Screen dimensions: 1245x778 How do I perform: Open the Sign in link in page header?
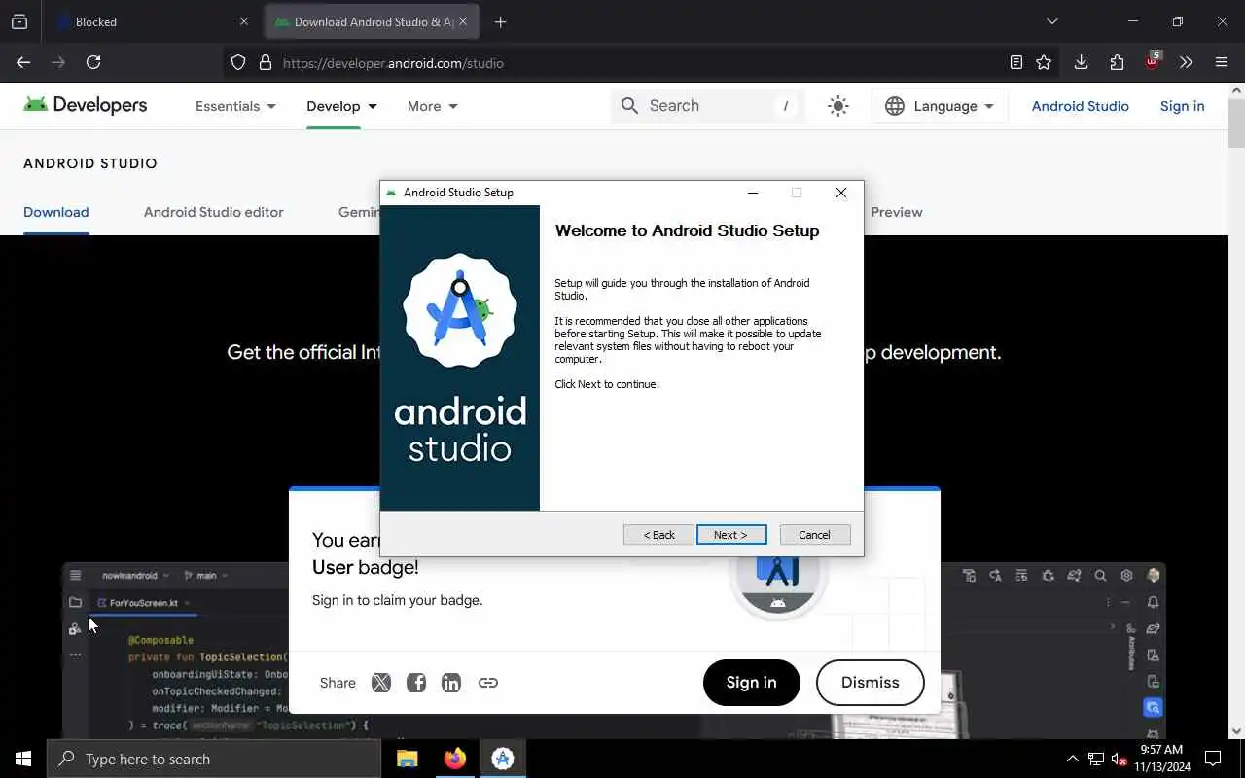1182,106
